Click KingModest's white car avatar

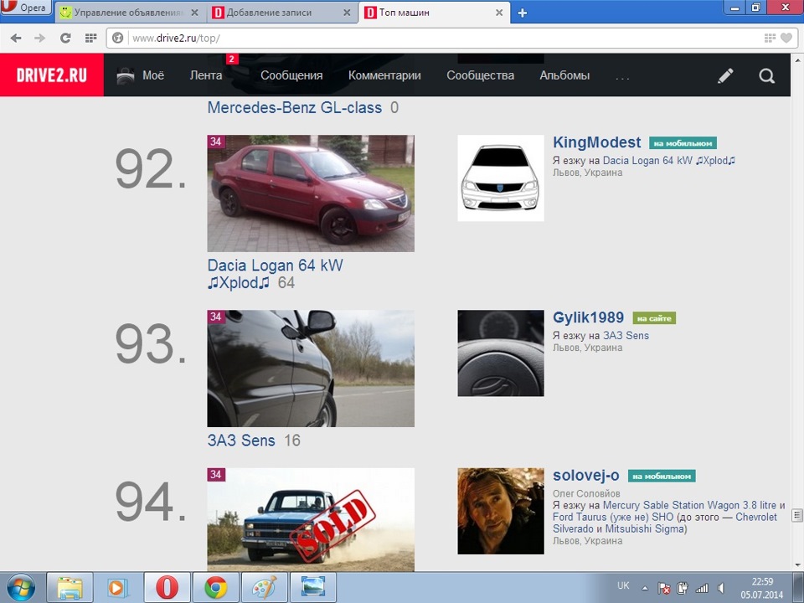point(501,178)
